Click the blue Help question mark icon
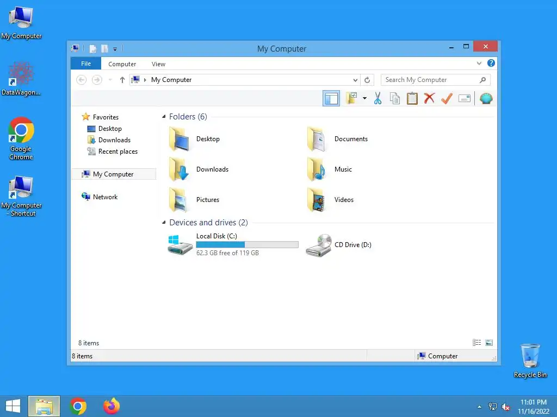557x417 pixels. click(x=491, y=63)
